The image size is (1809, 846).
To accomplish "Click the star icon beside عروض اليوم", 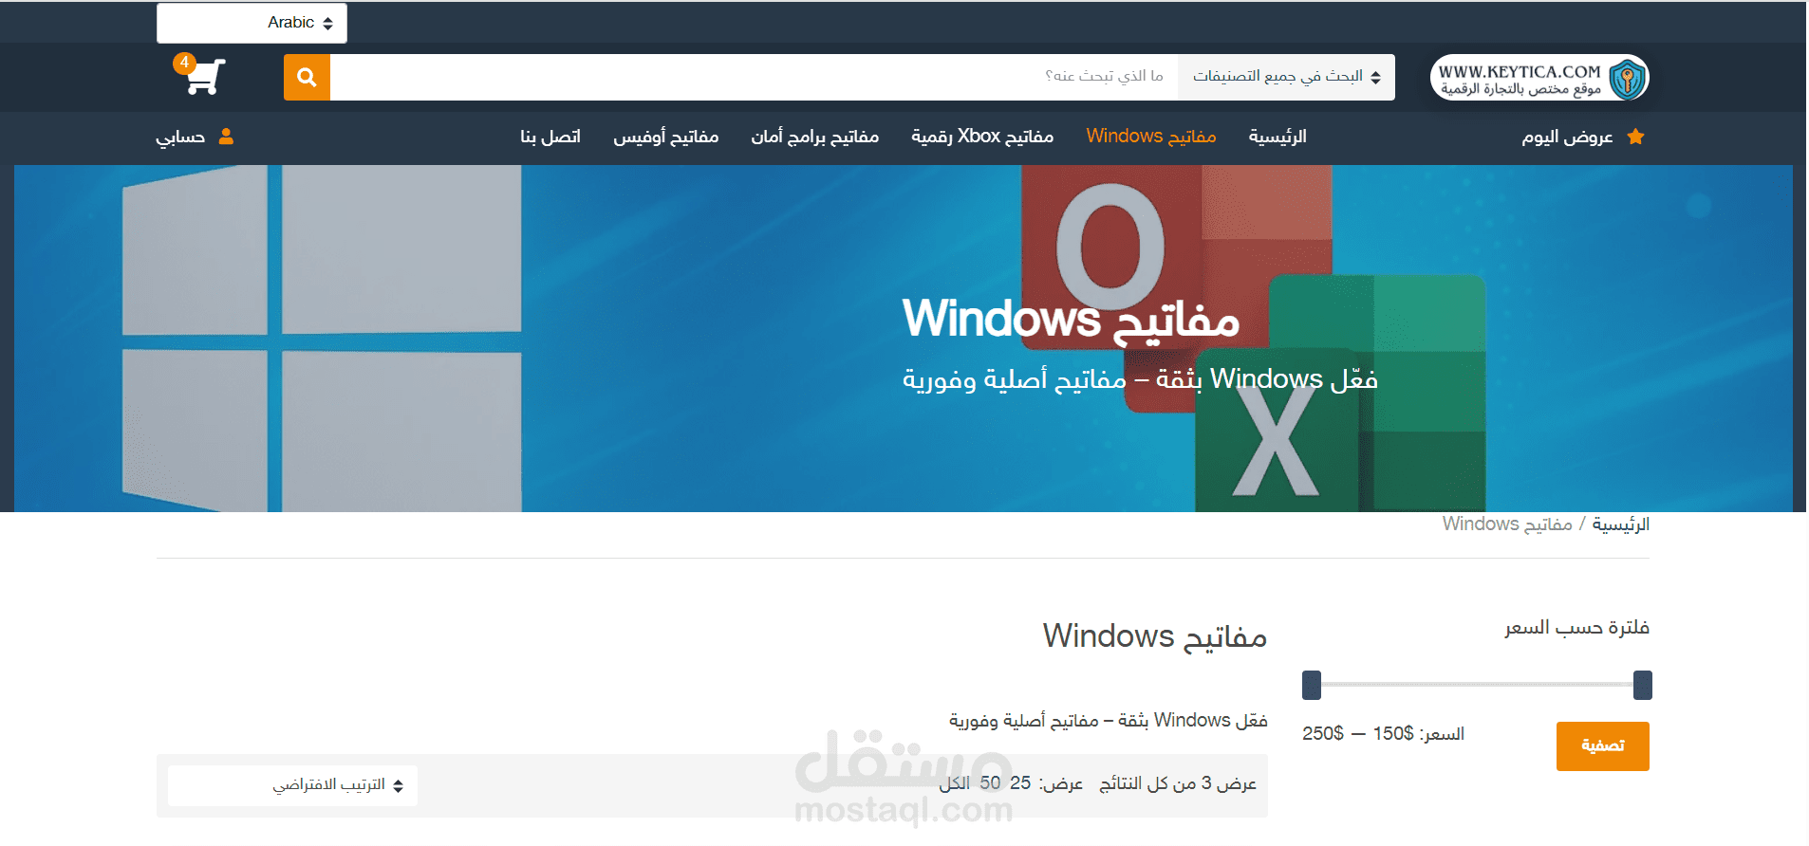I will point(1635,137).
